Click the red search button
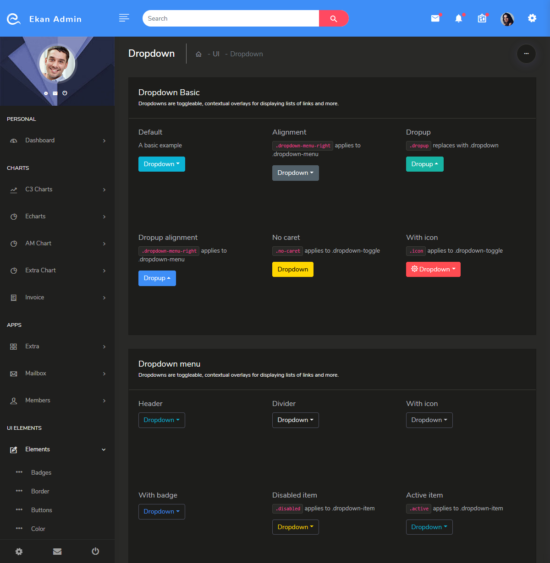 334,18
